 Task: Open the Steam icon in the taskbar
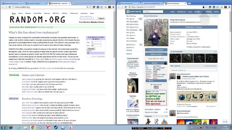pyautogui.click(x=55, y=127)
